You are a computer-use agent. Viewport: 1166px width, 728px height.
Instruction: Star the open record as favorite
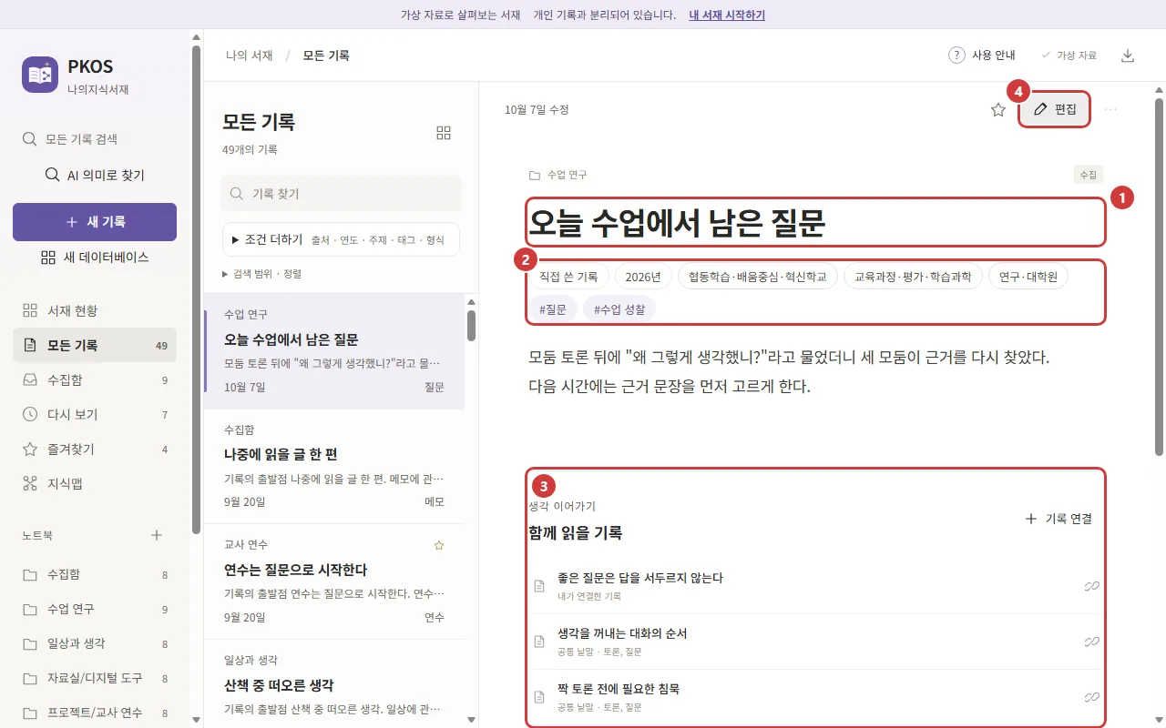[998, 110]
